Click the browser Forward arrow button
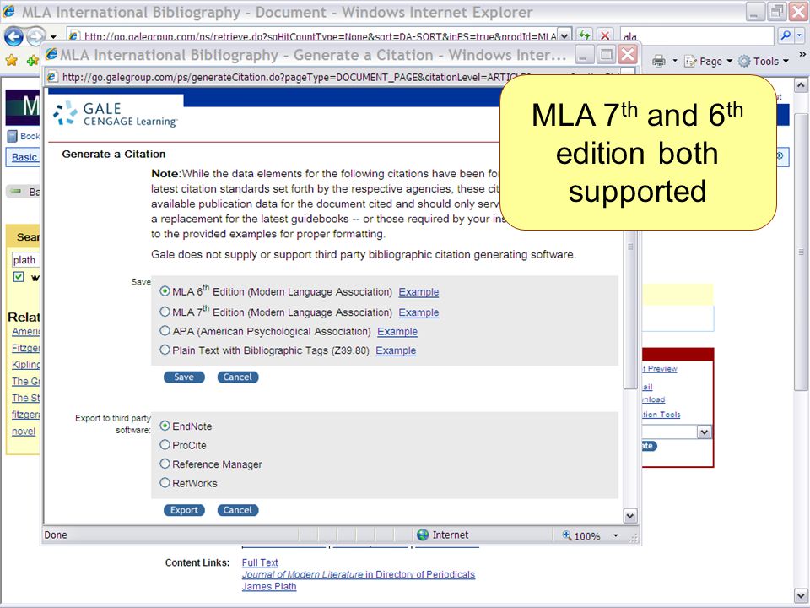This screenshot has height=608, width=810. [35, 36]
